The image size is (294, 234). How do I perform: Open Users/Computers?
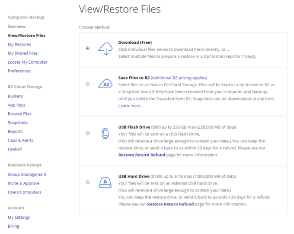point(25,192)
